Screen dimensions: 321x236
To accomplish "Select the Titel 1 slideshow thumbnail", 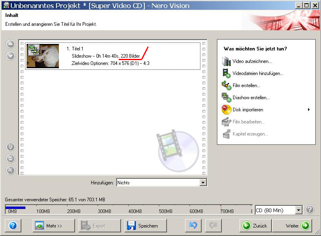I will (43, 56).
